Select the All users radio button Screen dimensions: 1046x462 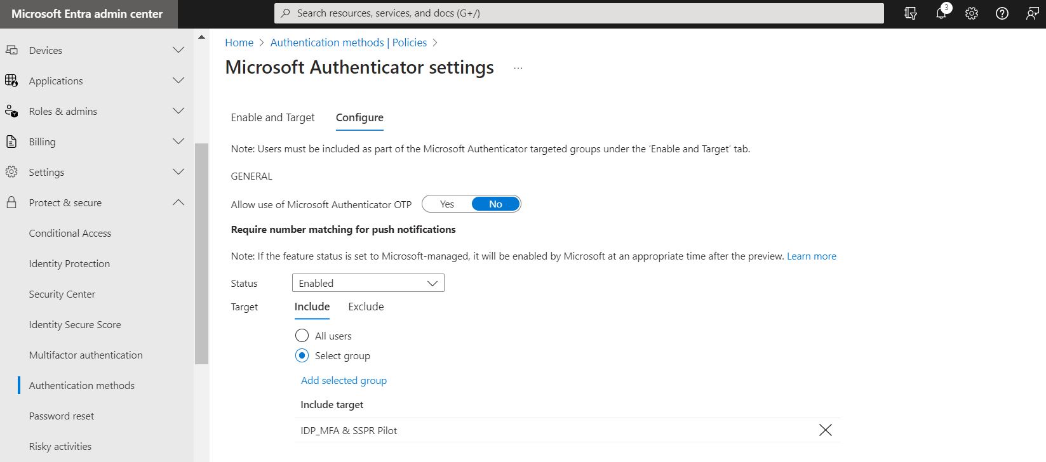pos(302,336)
